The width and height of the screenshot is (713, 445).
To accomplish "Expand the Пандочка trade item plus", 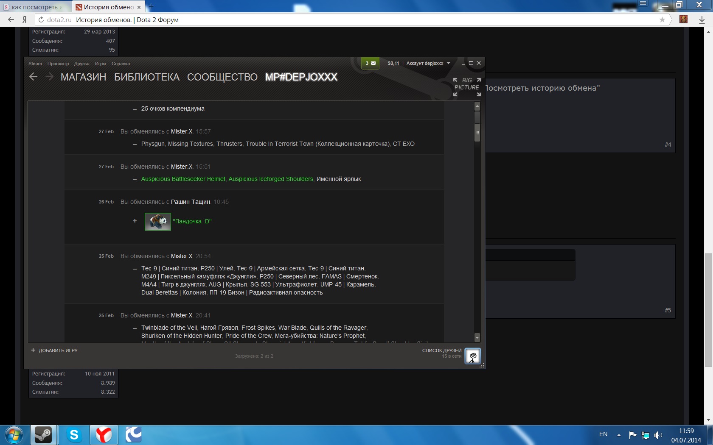I will (x=135, y=221).
